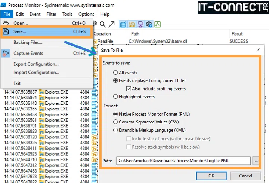Select All events radio button
Image resolution: width=269 pixels, height=183 pixels.
(115, 73)
